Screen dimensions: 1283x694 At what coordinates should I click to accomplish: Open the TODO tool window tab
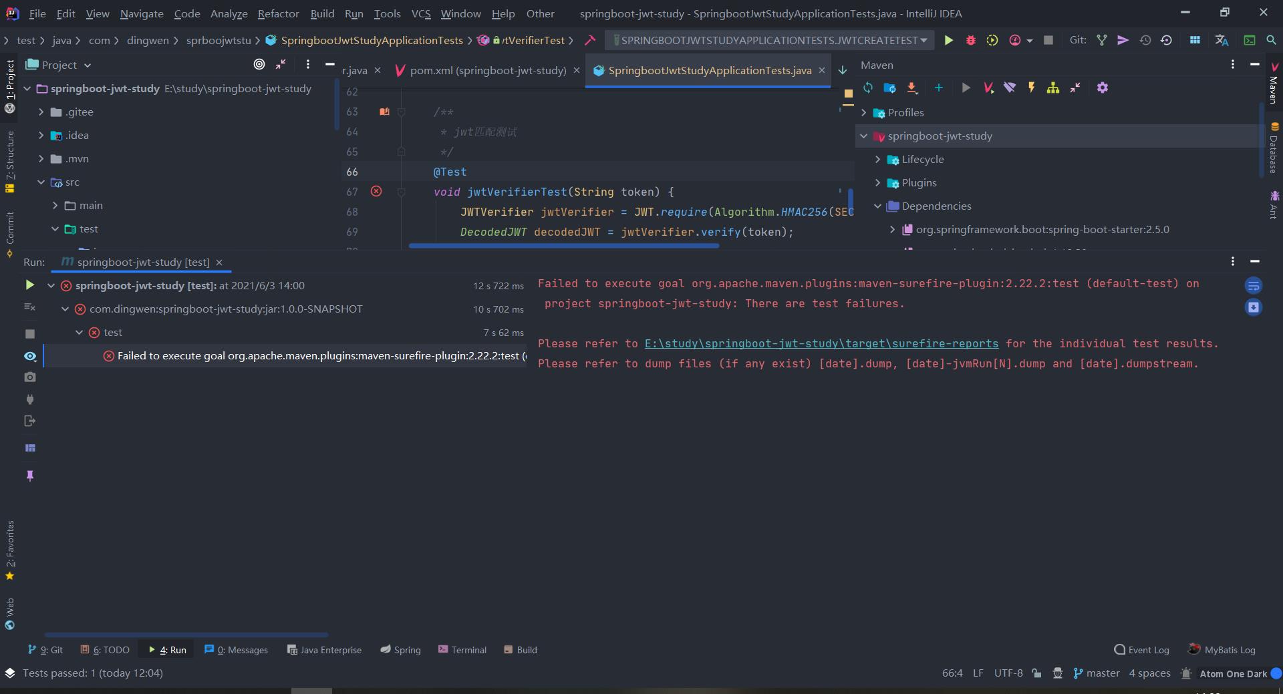(105, 650)
